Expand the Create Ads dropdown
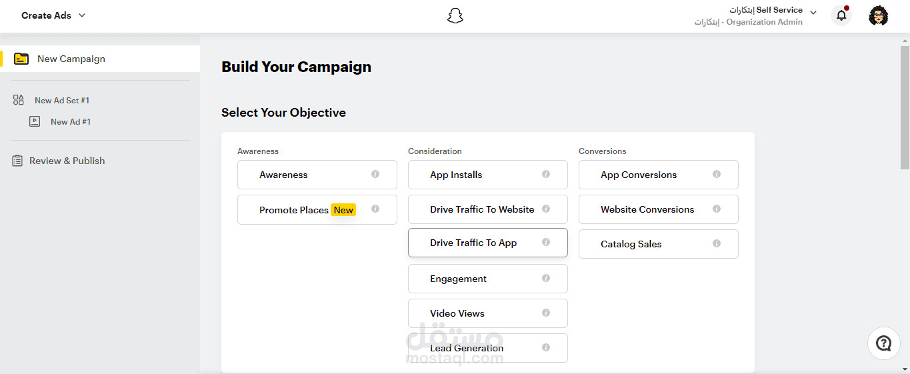 [53, 15]
